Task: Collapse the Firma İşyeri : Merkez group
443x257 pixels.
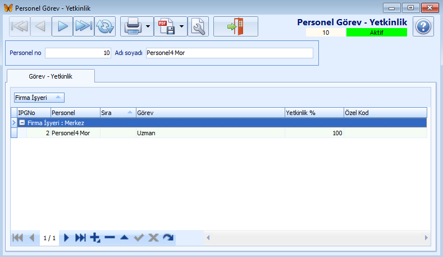Action: pyautogui.click(x=22, y=123)
